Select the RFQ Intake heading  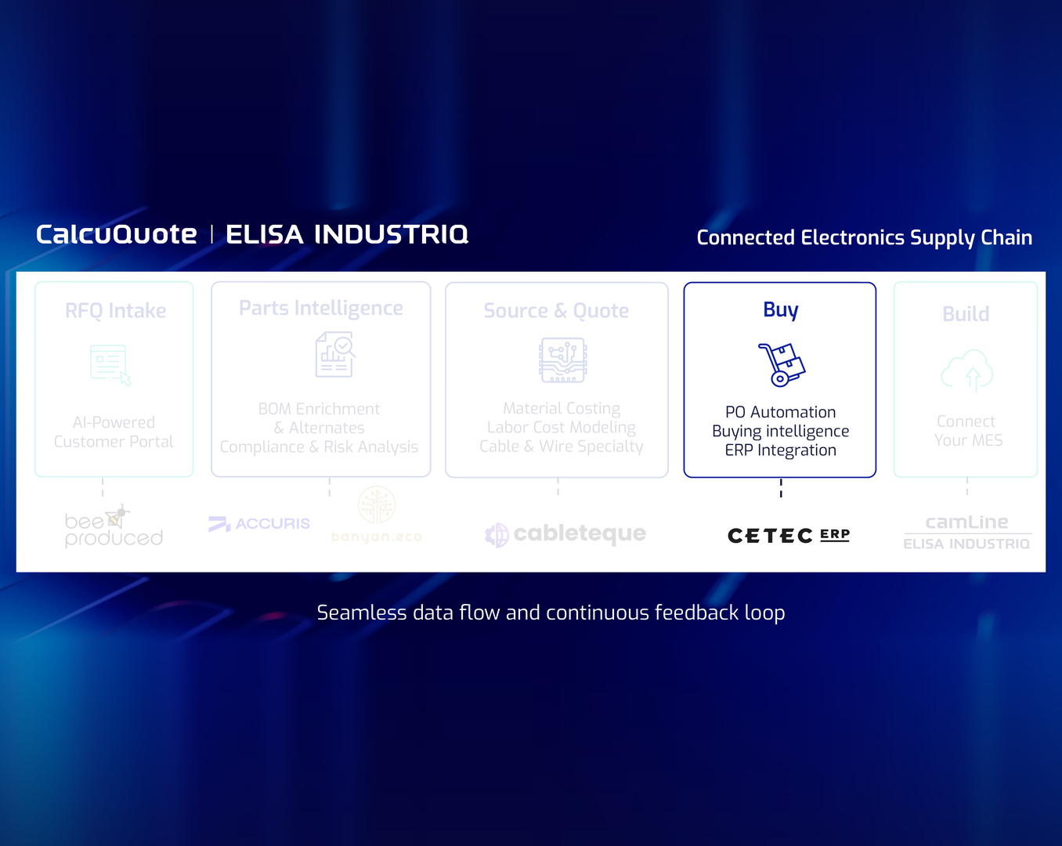(x=116, y=311)
